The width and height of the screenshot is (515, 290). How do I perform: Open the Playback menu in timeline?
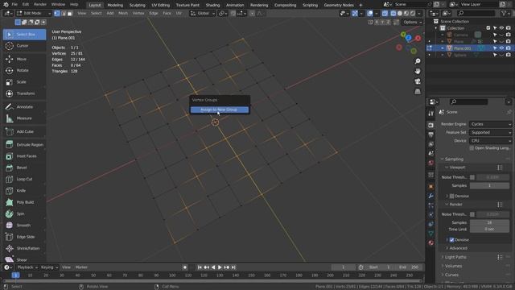[x=27, y=267]
